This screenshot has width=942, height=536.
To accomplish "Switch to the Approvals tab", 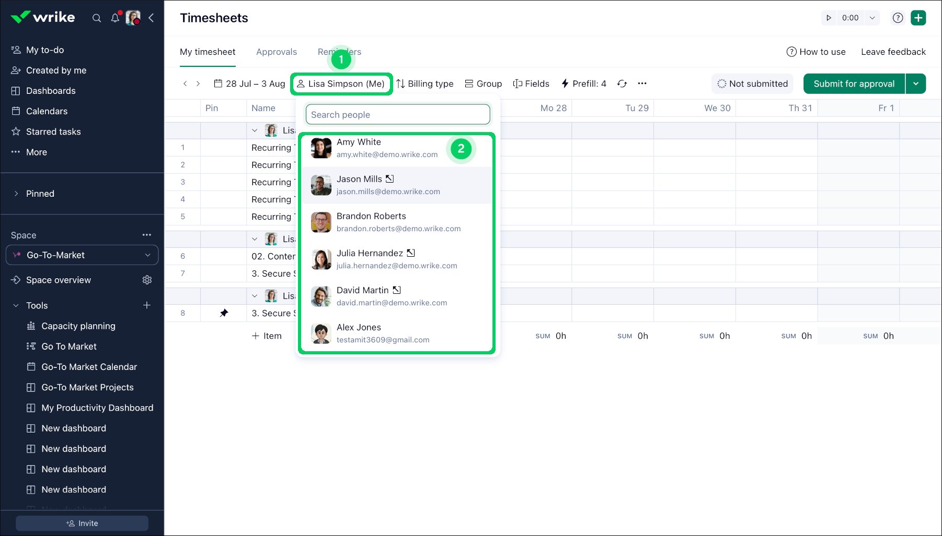I will [x=277, y=52].
